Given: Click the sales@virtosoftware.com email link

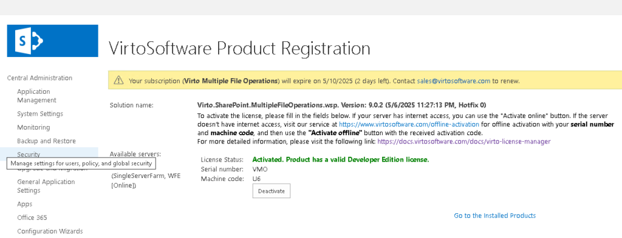Looking at the screenshot, I should click(x=454, y=81).
